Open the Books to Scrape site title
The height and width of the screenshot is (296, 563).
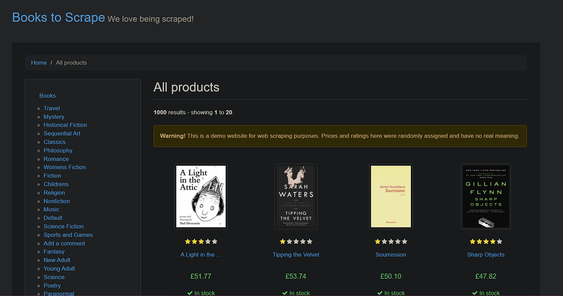(58, 17)
